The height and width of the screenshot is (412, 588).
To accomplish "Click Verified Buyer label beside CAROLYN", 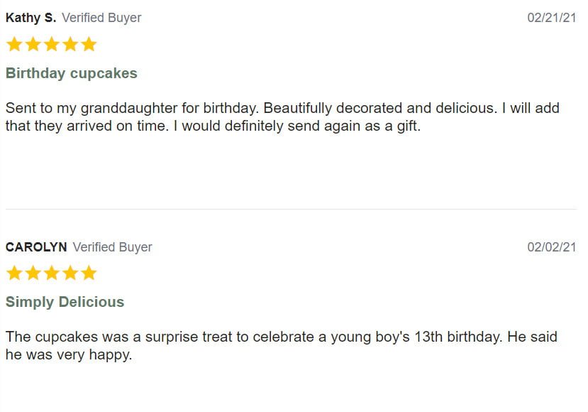I will 112,247.
